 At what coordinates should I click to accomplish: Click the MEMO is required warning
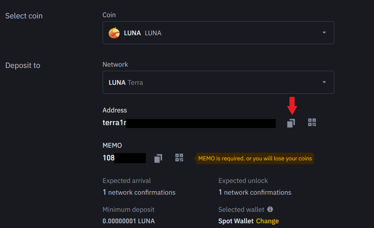(255, 158)
